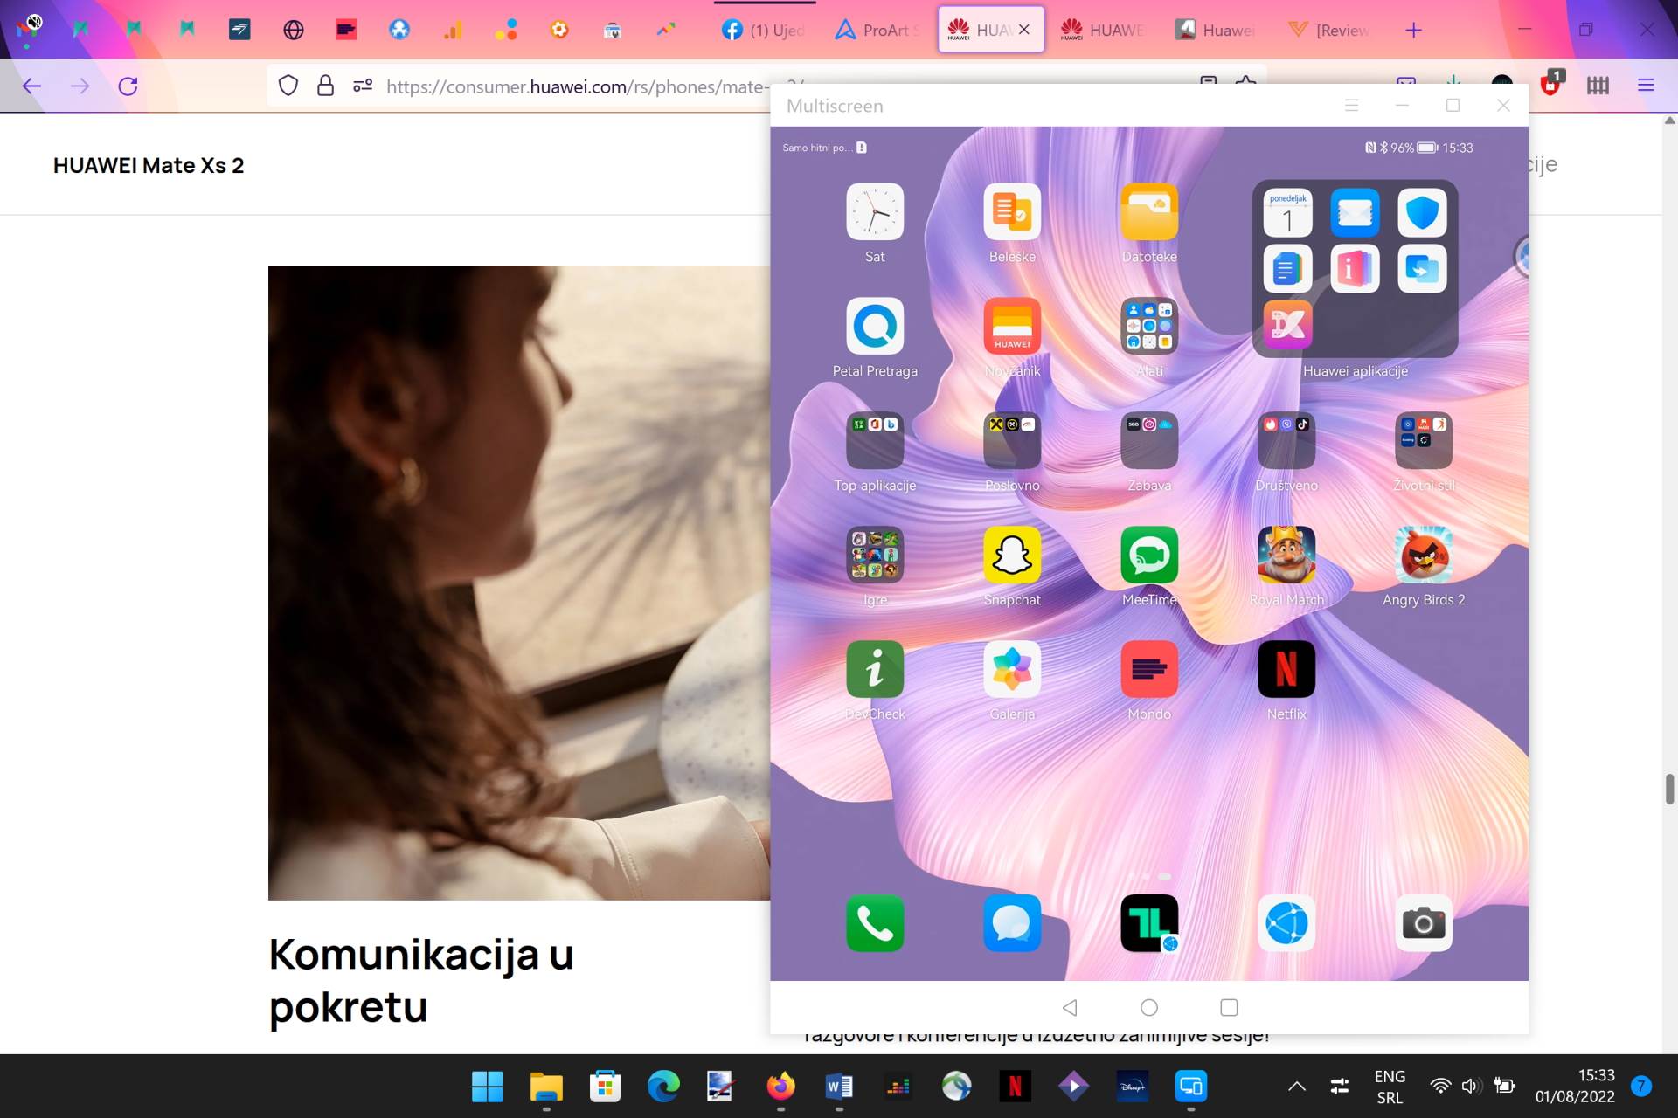Image resolution: width=1678 pixels, height=1118 pixels.
Task: Reload the current webpage
Action: tap(128, 85)
